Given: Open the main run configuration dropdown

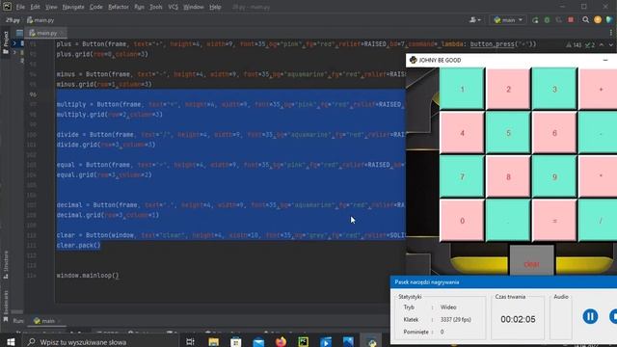Looking at the screenshot, I should click(508, 19).
